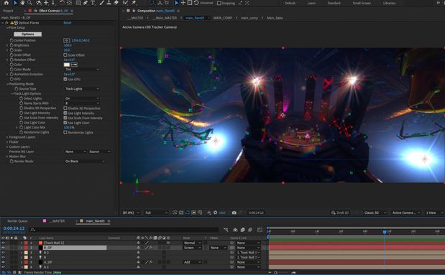
Task: Click the Color swatch in Effect Controls
Action: [x=67, y=65]
